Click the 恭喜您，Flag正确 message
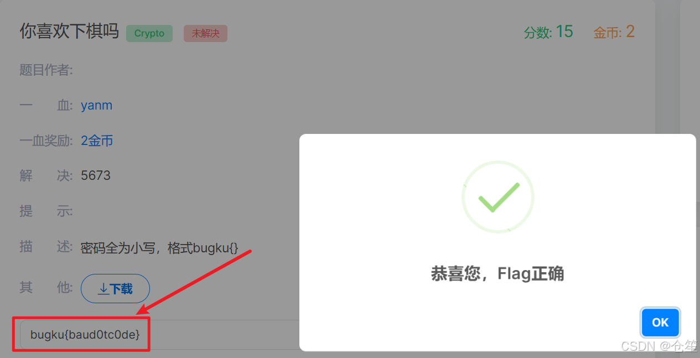The image size is (700, 358). point(497,273)
